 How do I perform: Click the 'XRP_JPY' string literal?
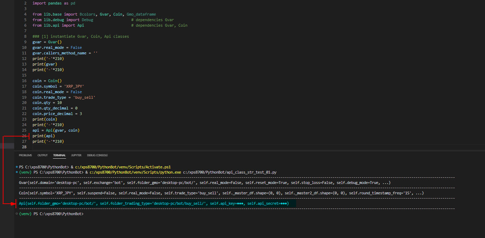(x=74, y=86)
